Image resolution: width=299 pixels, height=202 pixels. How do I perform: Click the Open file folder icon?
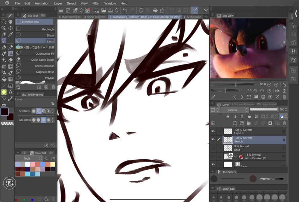[103, 10]
